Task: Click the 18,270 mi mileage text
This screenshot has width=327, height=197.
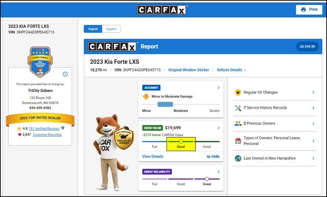Action: click(99, 70)
